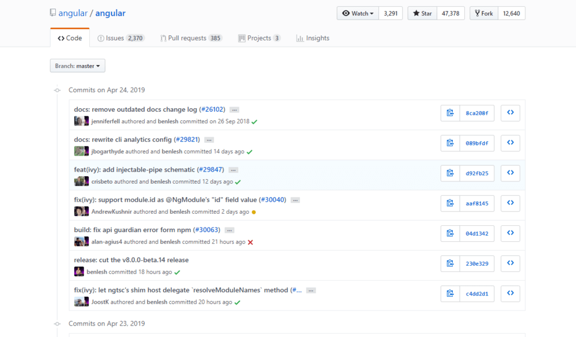Click crisbeto avatar image
Screen dimensions: 576x337
78,181
